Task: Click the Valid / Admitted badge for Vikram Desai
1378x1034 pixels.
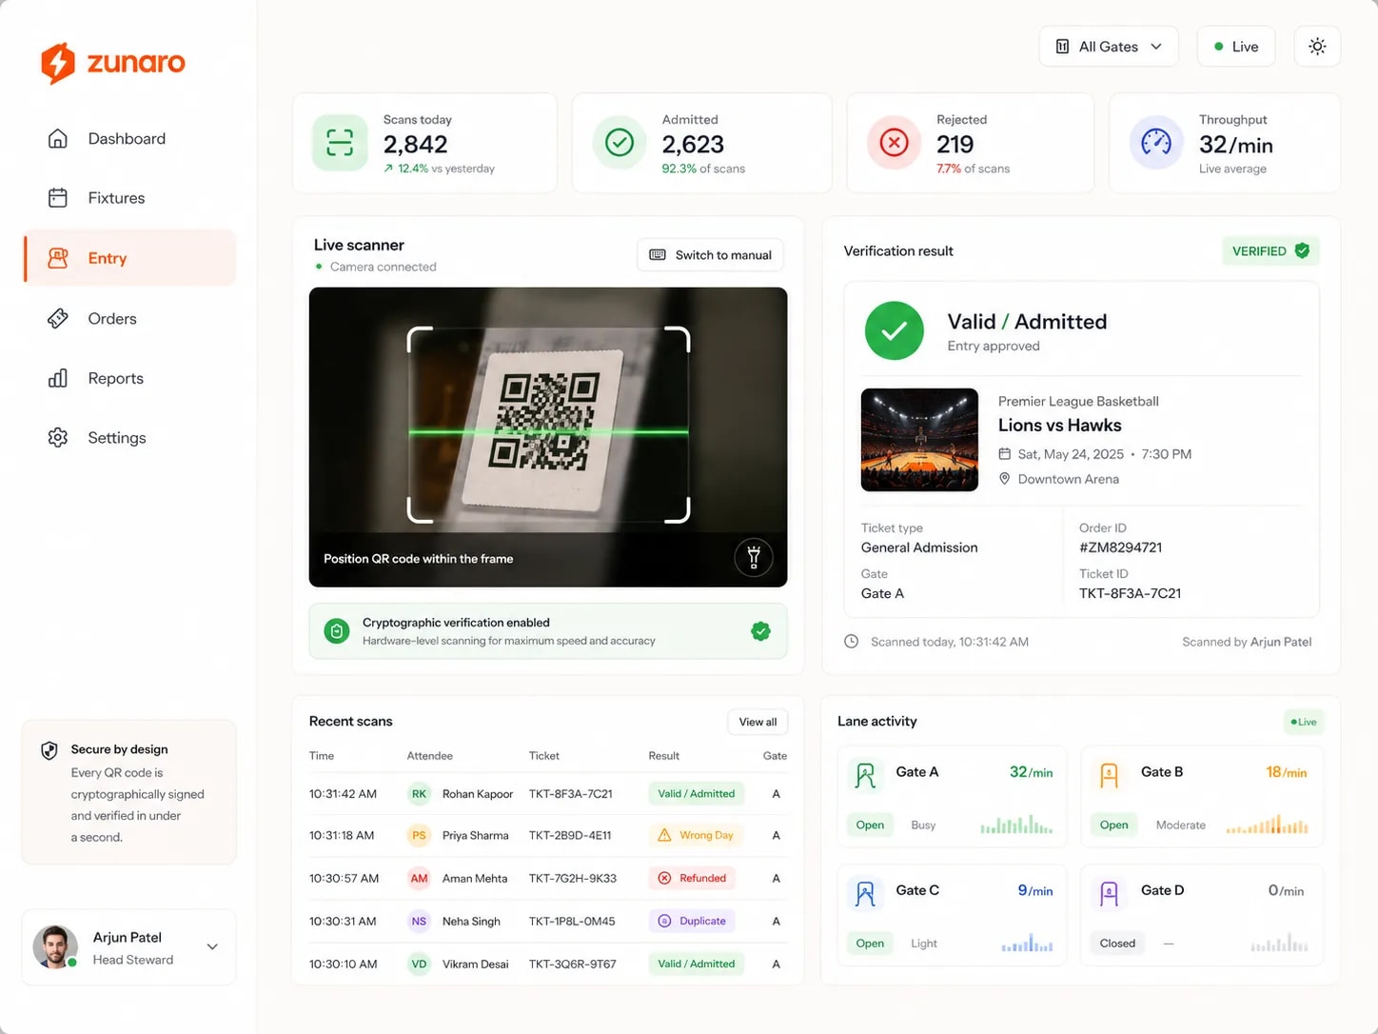Action: [696, 964]
